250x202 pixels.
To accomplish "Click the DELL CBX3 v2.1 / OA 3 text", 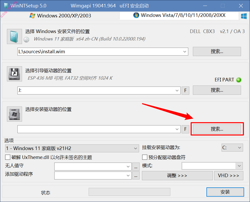I will pos(217,31).
